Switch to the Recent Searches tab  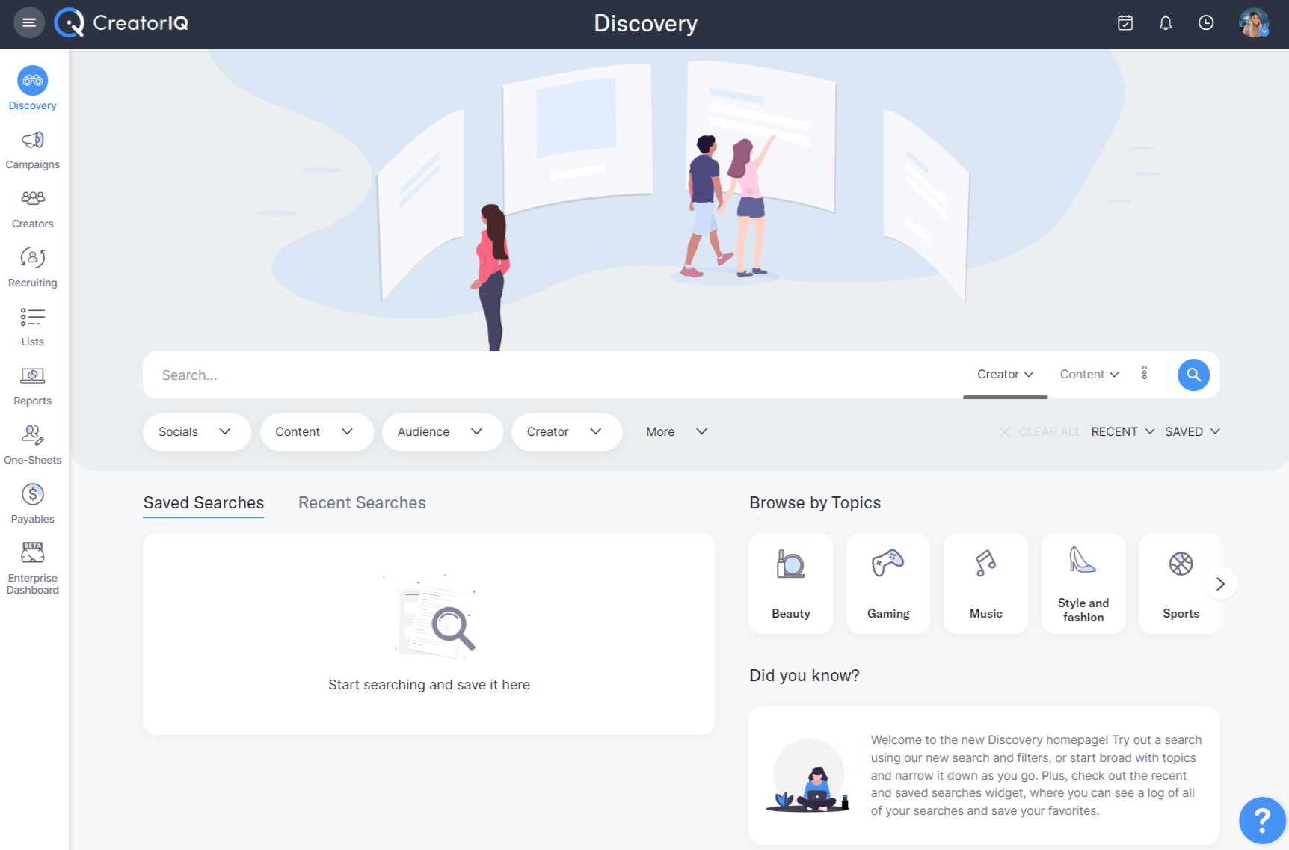362,502
